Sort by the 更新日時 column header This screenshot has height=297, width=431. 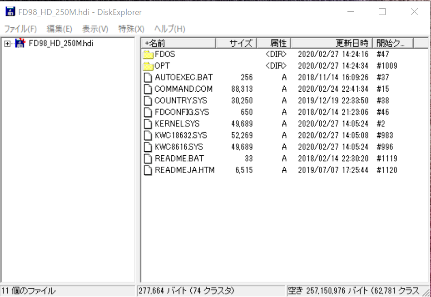332,43
